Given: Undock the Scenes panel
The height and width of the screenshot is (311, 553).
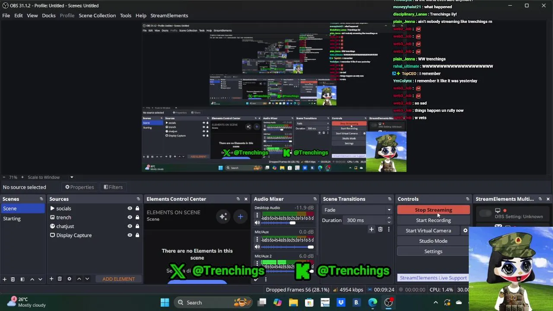Looking at the screenshot, I should (41, 199).
